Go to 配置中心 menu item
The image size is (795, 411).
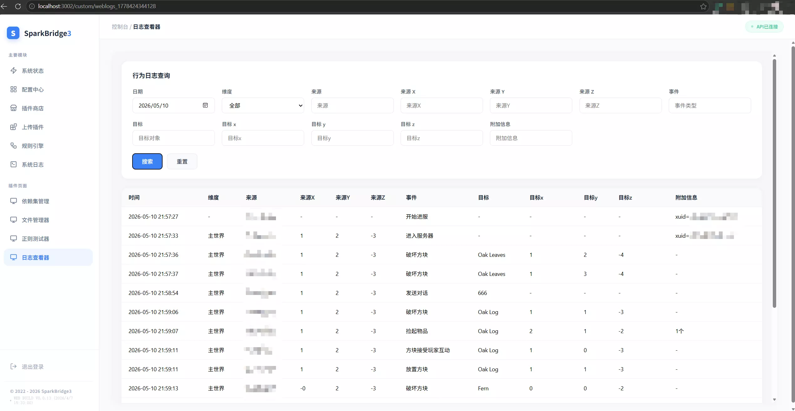(x=48, y=89)
